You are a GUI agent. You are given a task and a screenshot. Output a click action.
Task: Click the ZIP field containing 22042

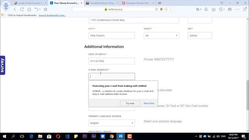200,35
